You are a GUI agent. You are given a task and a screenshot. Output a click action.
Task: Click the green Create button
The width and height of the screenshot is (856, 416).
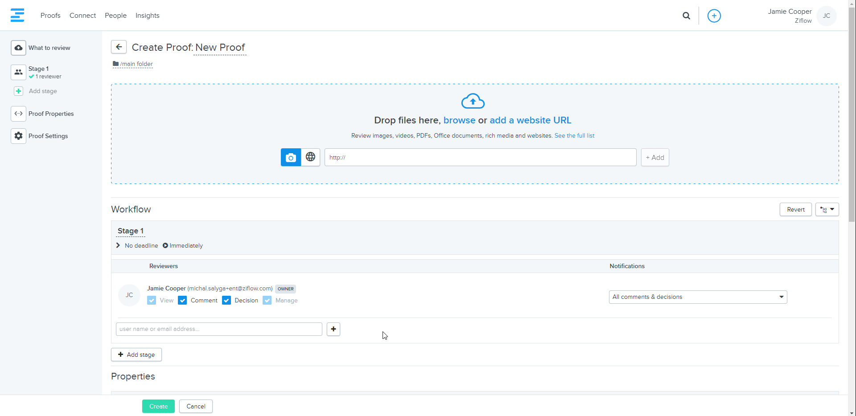158,406
